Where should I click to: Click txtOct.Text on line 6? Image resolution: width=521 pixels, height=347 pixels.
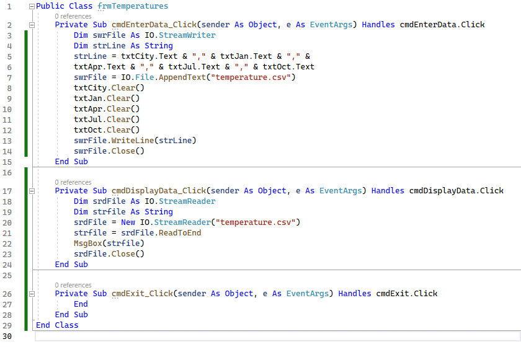tap(288, 67)
